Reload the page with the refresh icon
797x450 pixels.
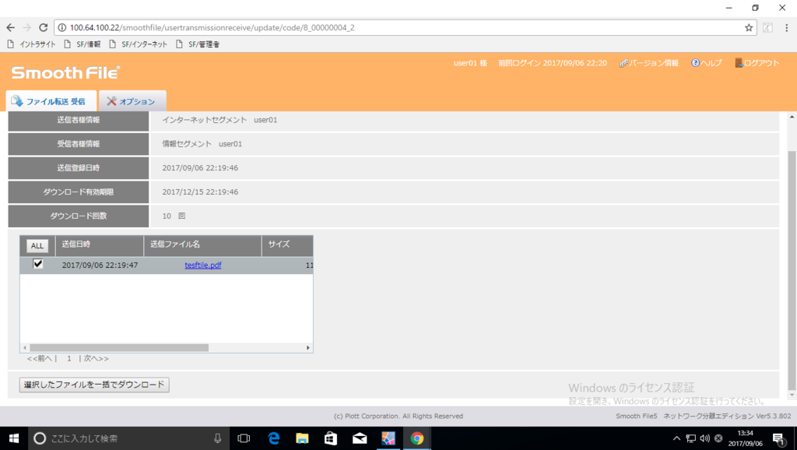click(x=44, y=26)
